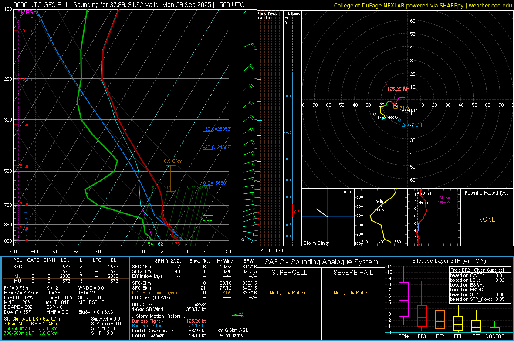The height and width of the screenshot is (341, 514).
Task: Click '700-500mb LR = 5.8 C/km'
Action: [x=30, y=333]
